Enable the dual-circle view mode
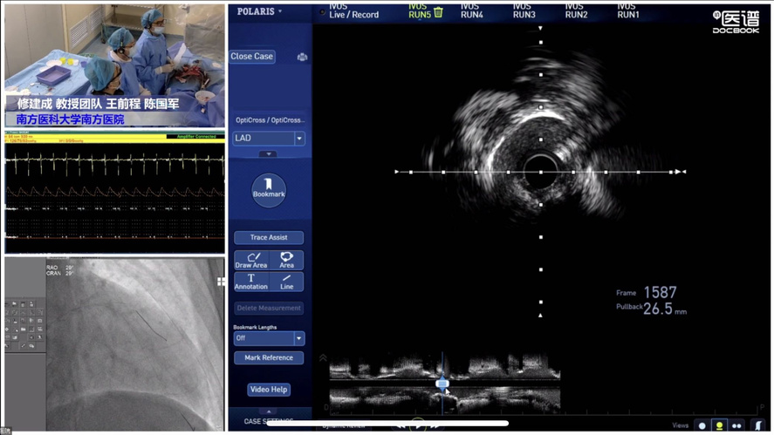The width and height of the screenshot is (774, 435). point(738,425)
